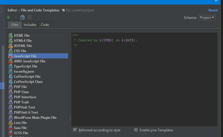Screen dimensions: 223x137
Task: Select the PHP File label
Action: [x=20, y=87]
